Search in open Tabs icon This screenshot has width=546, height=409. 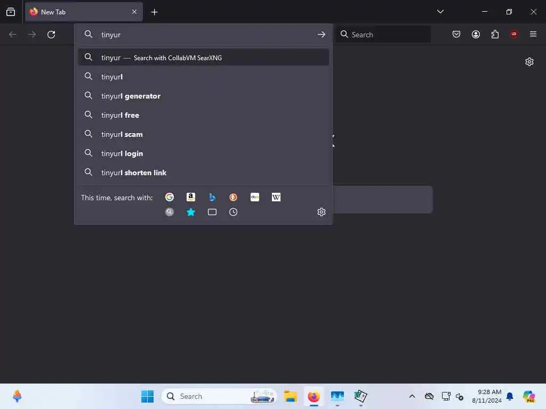point(212,212)
